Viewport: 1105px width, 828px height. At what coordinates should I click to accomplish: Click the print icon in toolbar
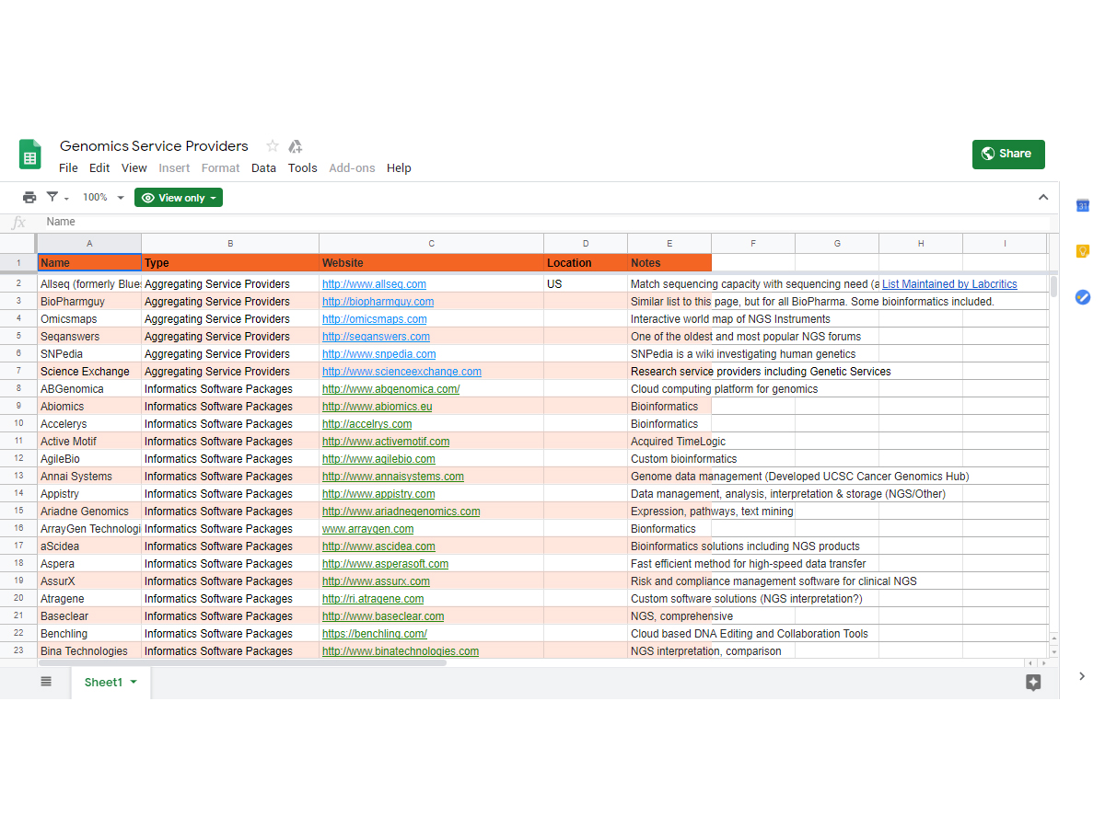[x=29, y=198]
